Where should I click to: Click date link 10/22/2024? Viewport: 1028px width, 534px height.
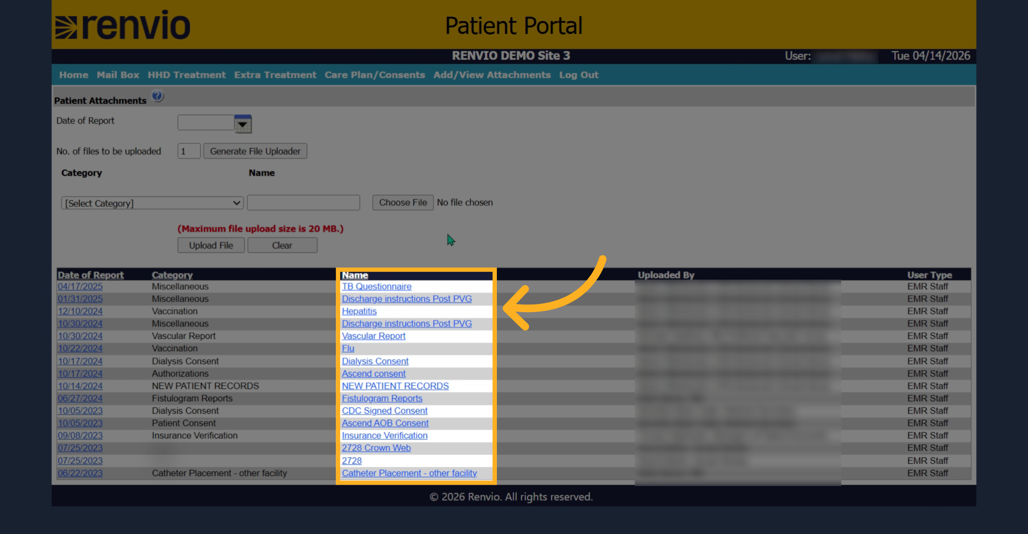tap(80, 349)
